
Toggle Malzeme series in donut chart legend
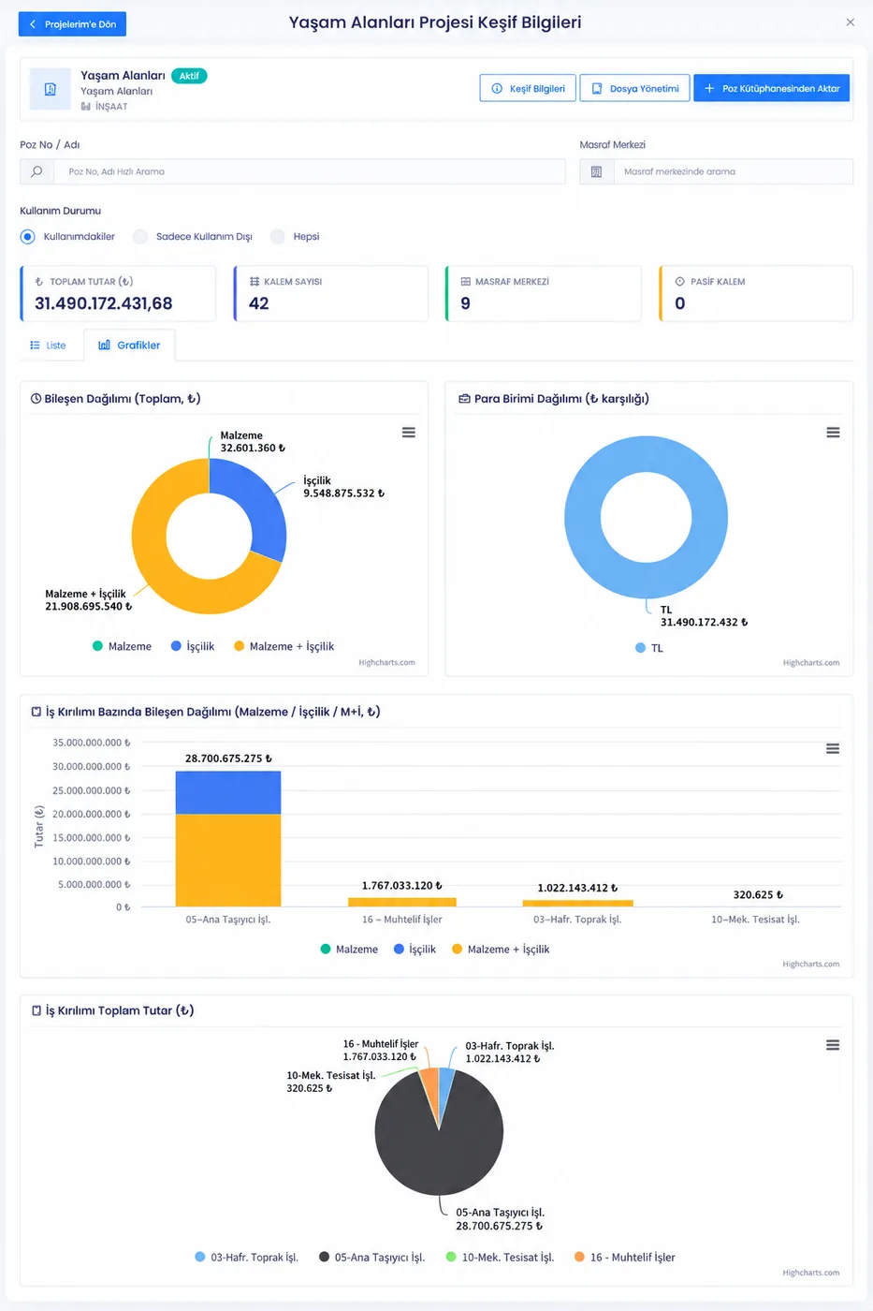[122, 646]
